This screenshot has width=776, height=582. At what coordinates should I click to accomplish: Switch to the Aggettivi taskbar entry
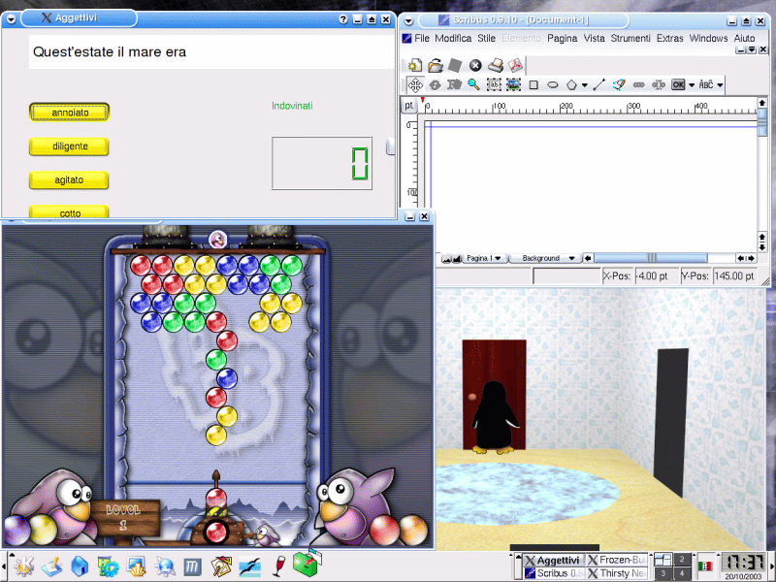click(x=553, y=561)
